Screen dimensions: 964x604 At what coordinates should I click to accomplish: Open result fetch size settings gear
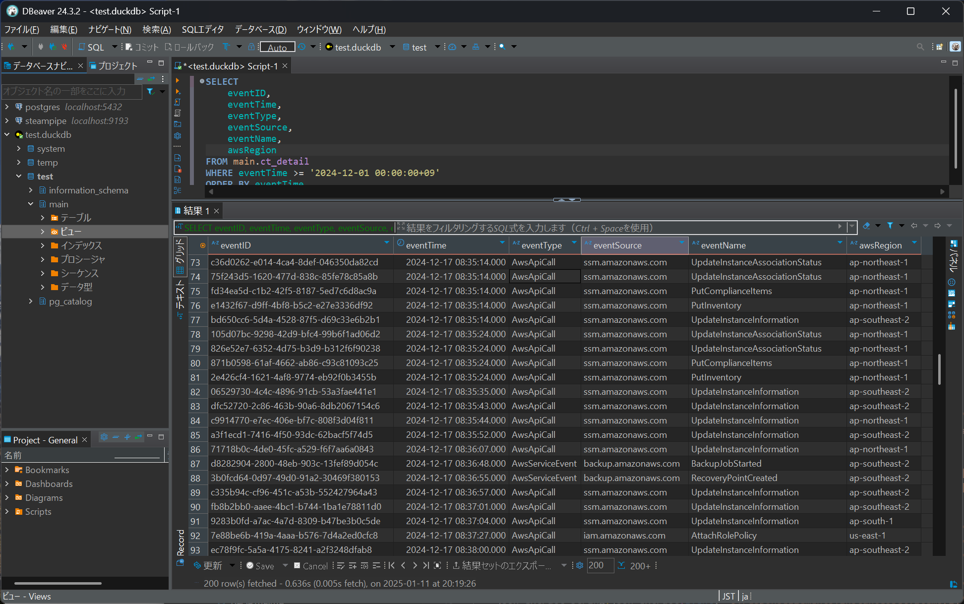point(579,566)
